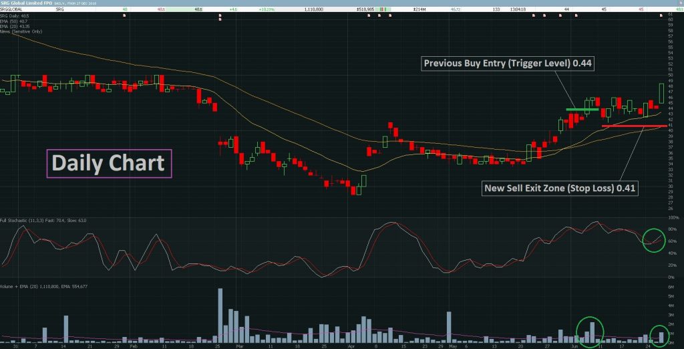Click the last news document marker near the price axis
Image resolution: width=684 pixels, height=349 pixels.
(661, 15)
